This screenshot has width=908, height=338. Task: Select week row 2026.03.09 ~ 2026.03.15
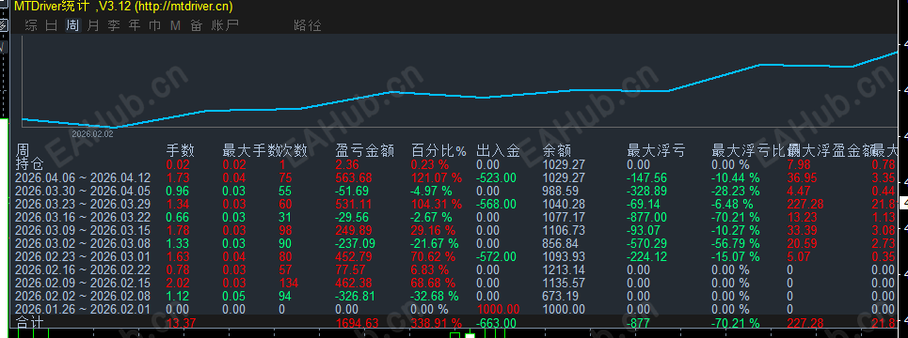coord(83,230)
